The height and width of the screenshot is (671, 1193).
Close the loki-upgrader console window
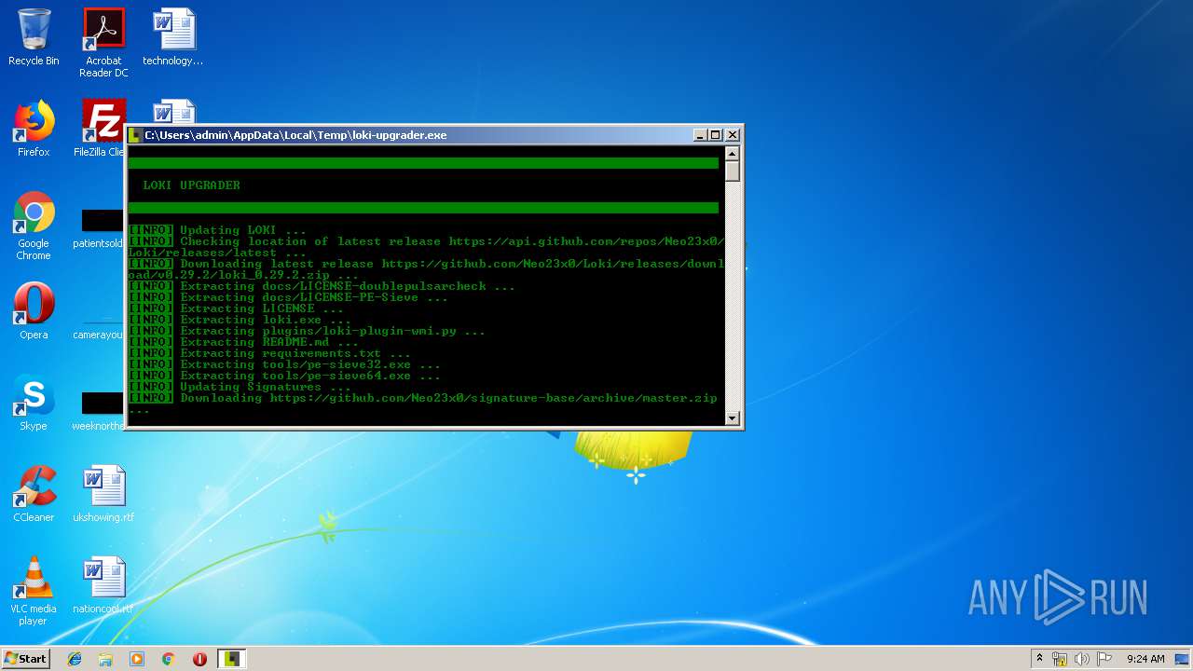pos(733,135)
